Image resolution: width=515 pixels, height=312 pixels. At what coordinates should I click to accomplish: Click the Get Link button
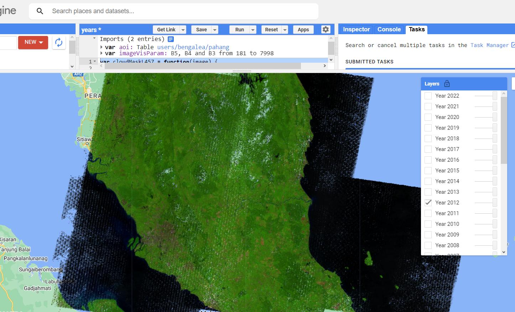coord(166,30)
